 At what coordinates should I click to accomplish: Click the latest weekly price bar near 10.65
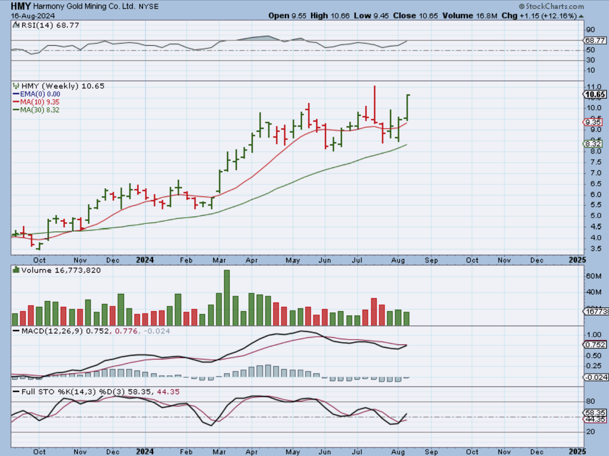[x=408, y=107]
